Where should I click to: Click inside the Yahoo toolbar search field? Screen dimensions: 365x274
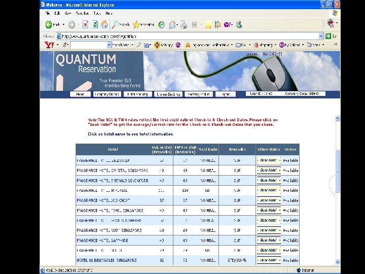[x=88, y=45]
